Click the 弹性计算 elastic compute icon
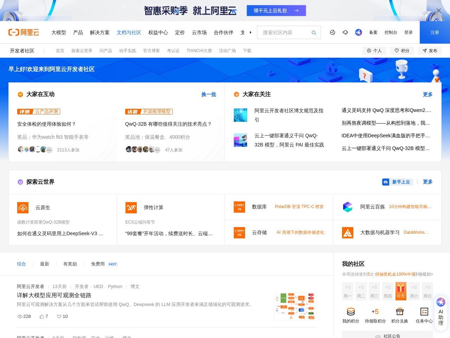 click(x=131, y=207)
